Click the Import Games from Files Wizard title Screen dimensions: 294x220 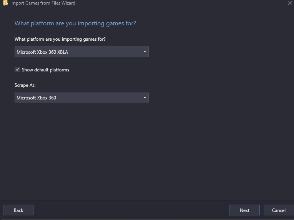(x=43, y=3)
